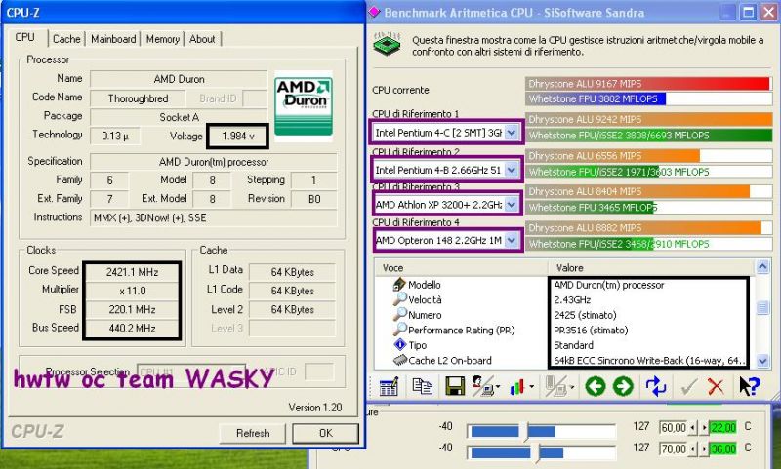Click the grey checkmark OK icon

tap(688, 387)
